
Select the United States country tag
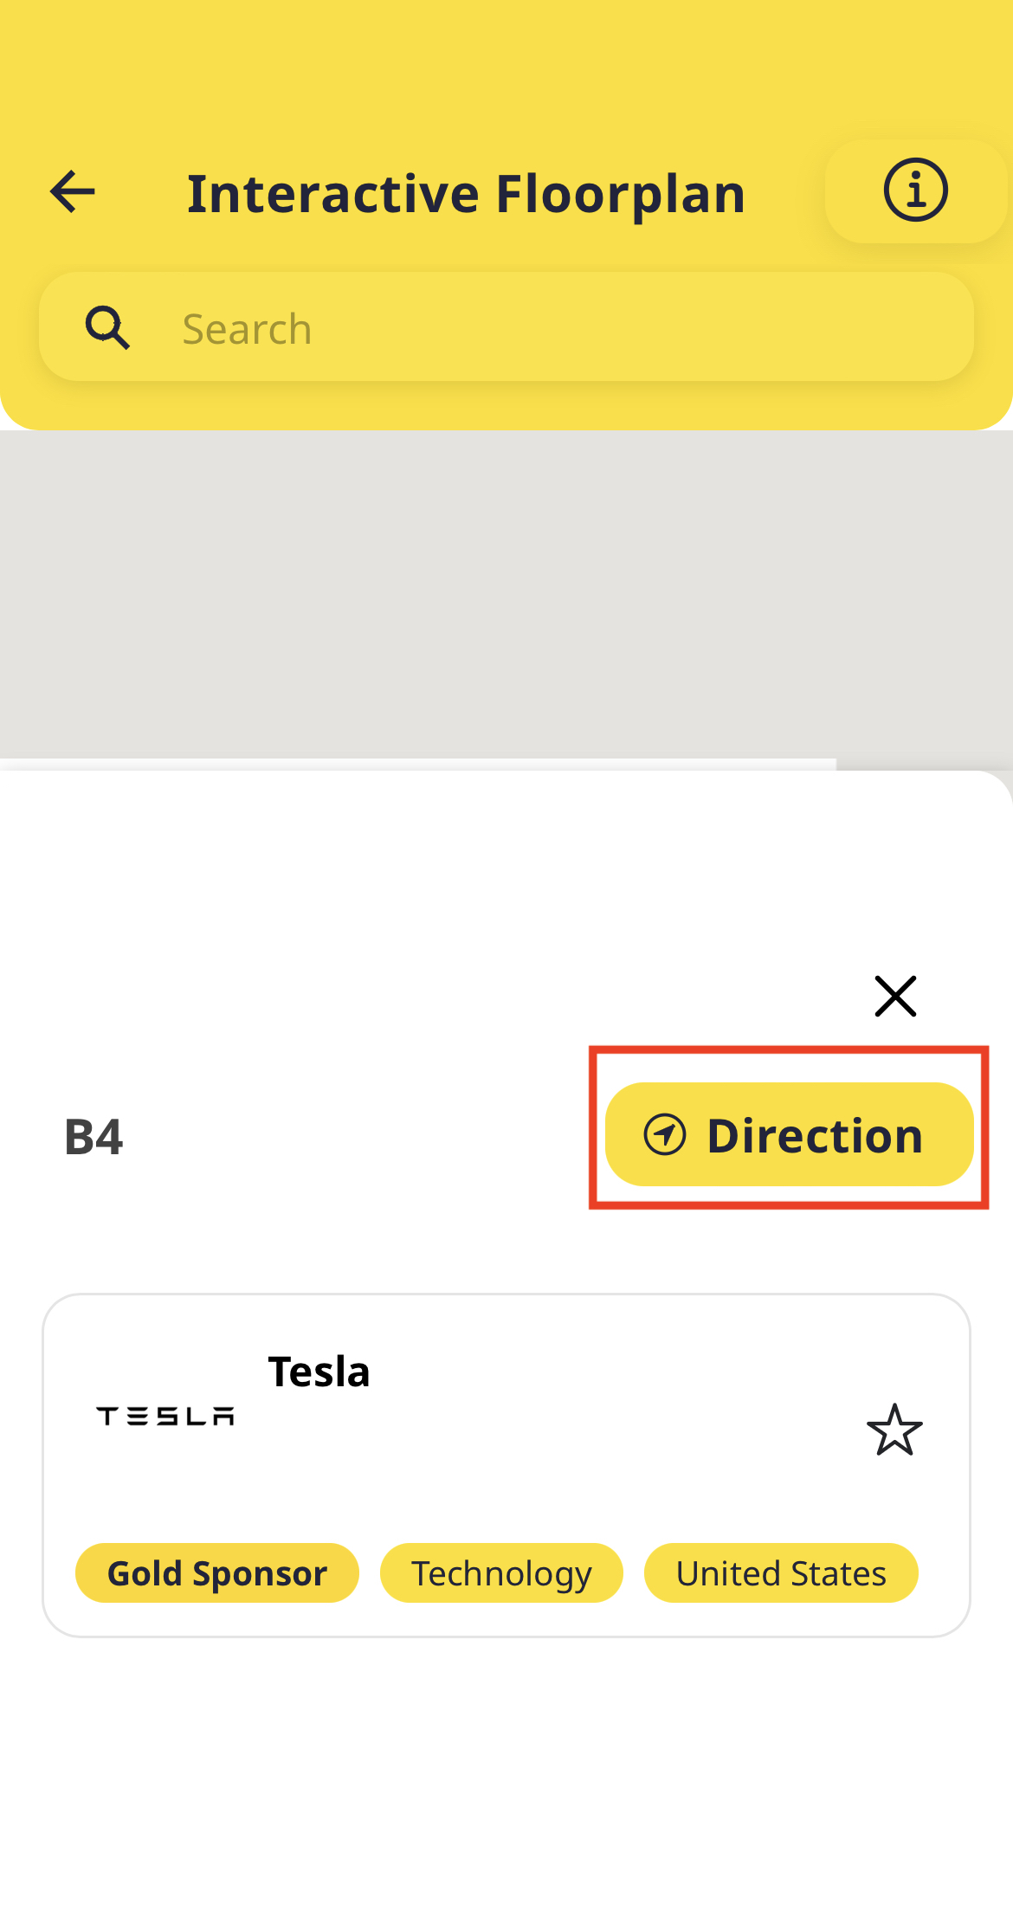pyautogui.click(x=780, y=1573)
